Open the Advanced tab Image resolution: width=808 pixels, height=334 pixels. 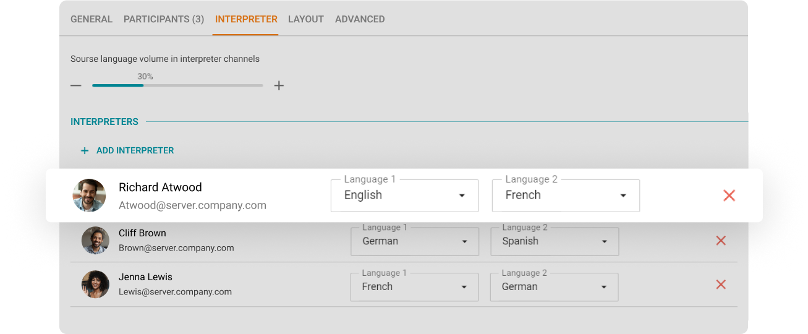(360, 19)
